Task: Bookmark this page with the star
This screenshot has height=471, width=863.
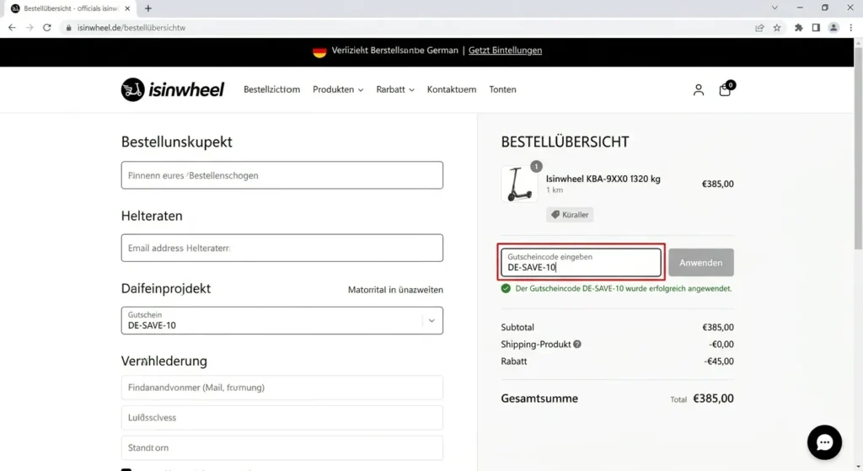Action: pos(776,28)
